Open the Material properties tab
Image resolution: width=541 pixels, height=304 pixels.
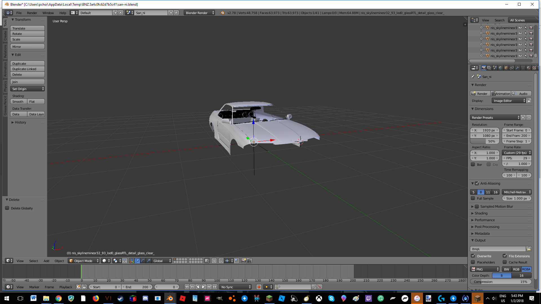pos(529,68)
